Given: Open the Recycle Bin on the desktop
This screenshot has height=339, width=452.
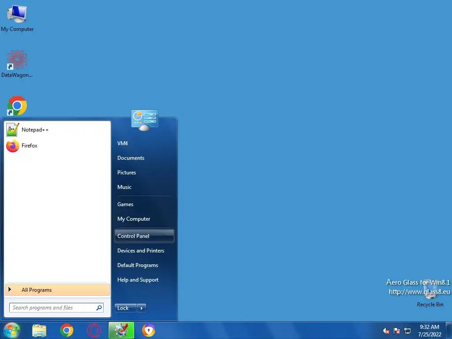Looking at the screenshot, I should [430, 294].
